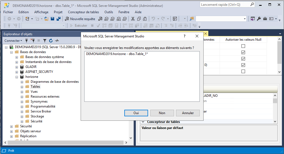
Task: Toggle the fifth Autoriser les valeurs Null checkbox
Action: 243,71
